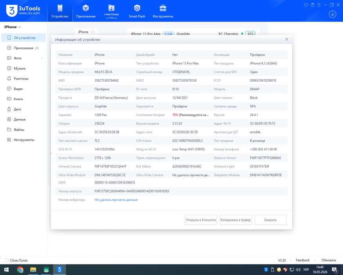Screen dimensions: 343x275
Task: Open Рингтоны in the sidebar
Action: pos(24,79)
